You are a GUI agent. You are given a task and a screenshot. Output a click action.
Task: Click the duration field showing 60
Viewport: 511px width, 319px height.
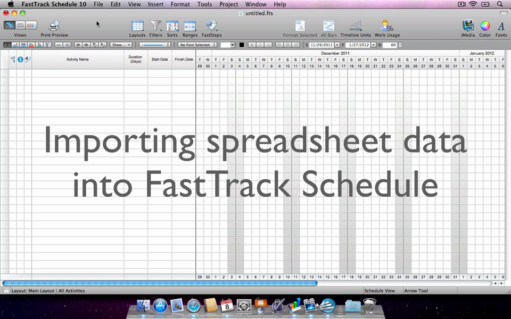[x=390, y=45]
